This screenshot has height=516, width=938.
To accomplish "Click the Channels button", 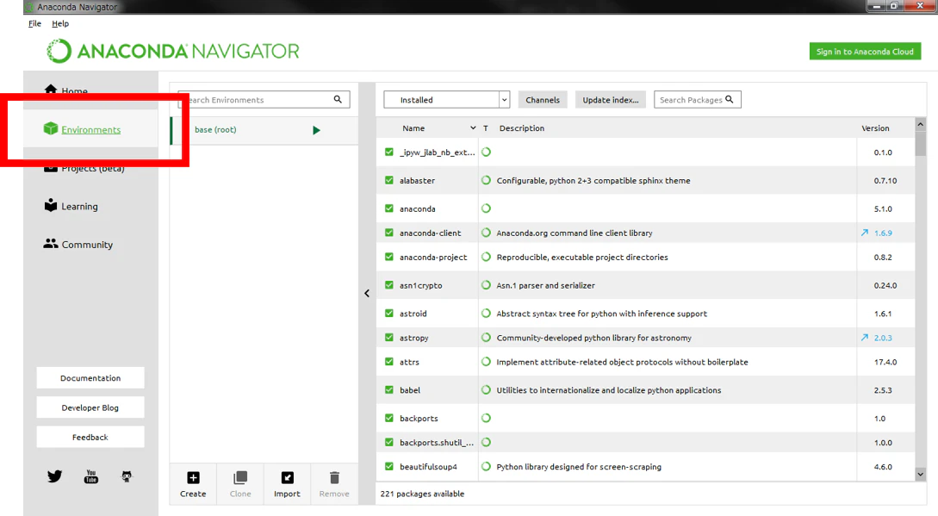I will click(543, 100).
